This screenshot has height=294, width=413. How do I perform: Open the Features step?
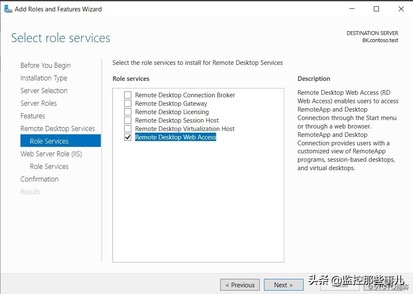click(33, 116)
